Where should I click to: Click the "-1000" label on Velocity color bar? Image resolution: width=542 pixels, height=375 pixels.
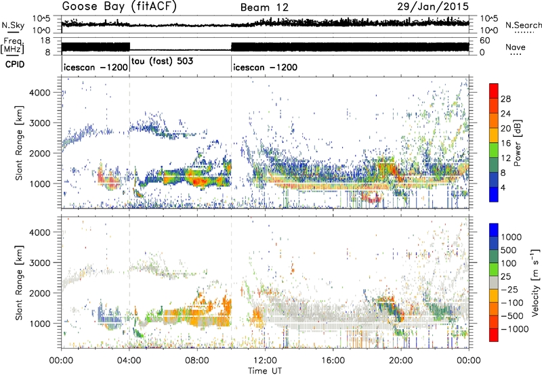[514, 329]
